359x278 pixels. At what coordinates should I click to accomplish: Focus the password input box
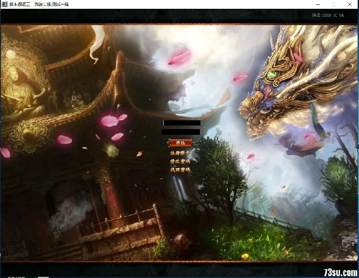pos(181,132)
